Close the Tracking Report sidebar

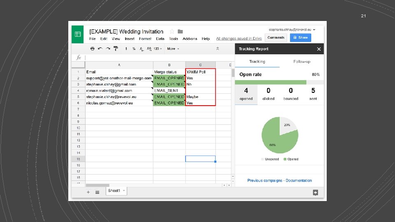click(x=318, y=49)
